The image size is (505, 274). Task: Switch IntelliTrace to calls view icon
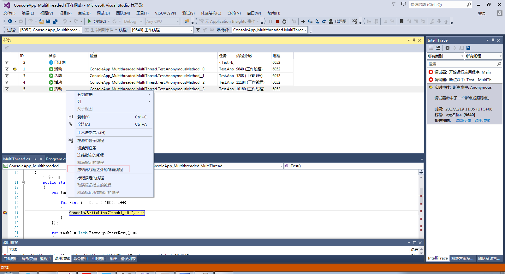[438, 48]
